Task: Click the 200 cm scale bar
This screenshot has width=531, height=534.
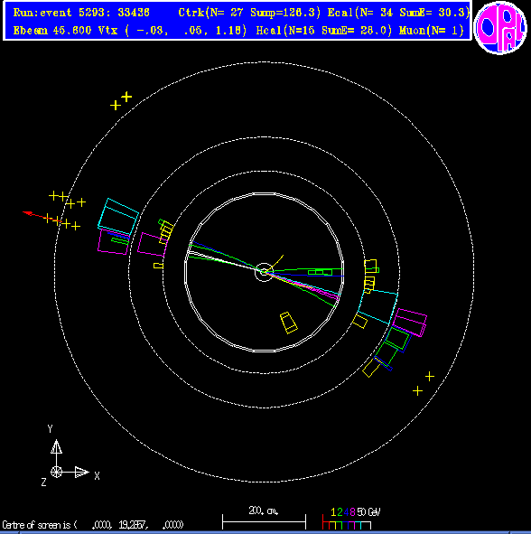Action: [264, 521]
